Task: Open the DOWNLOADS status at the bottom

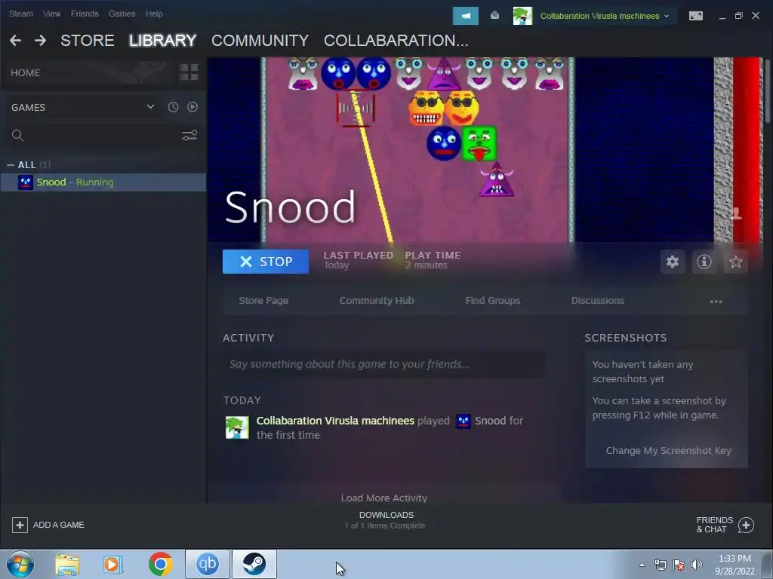Action: coord(386,520)
